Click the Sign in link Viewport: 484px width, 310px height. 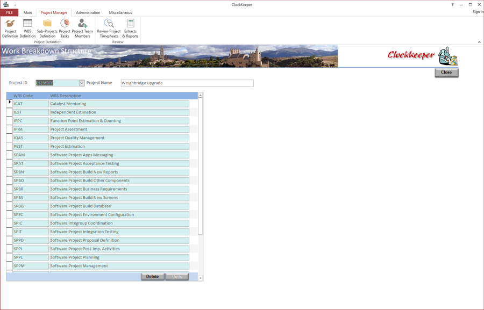point(478,12)
